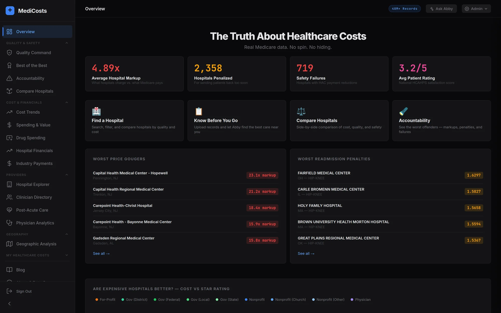The height and width of the screenshot is (313, 501).
Task: Click the Compare Hospitals sidebar icon
Action: click(9, 91)
